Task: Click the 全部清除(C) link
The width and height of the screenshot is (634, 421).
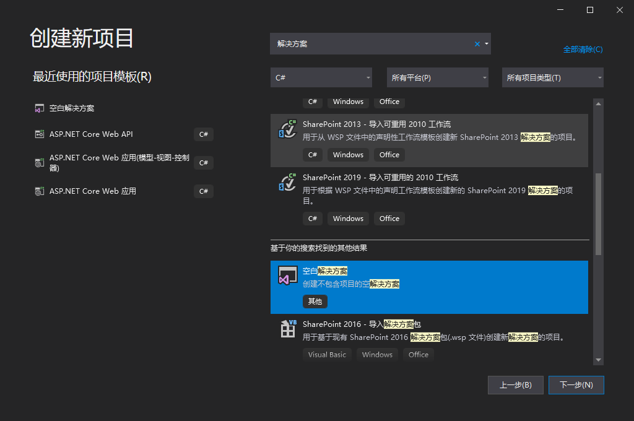Action: 583,49
